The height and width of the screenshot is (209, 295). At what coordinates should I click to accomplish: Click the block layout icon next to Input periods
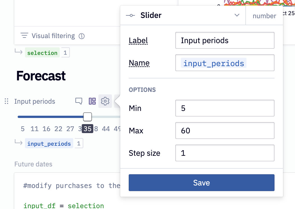92,101
